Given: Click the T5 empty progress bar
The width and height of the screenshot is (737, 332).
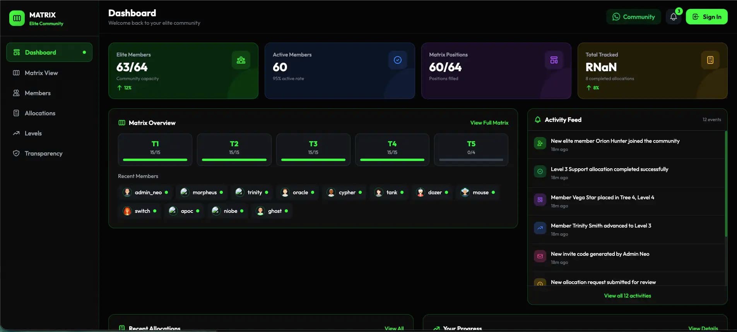Looking at the screenshot, I should (471, 160).
